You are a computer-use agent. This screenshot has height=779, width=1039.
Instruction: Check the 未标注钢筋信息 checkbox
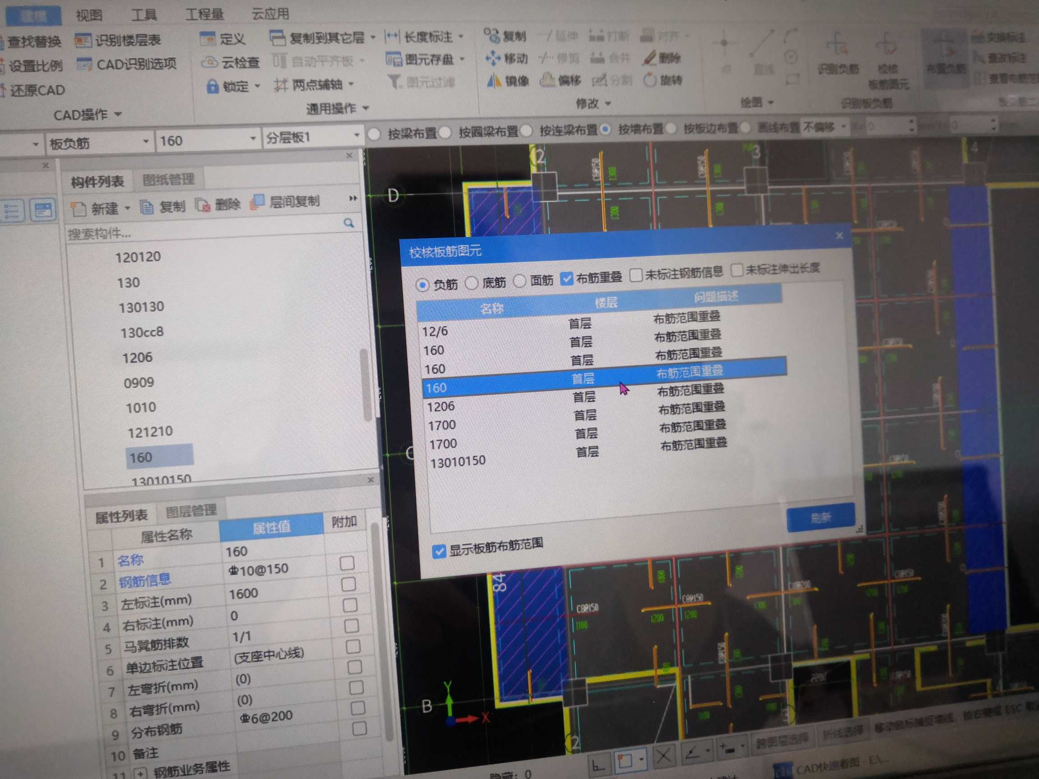point(636,275)
